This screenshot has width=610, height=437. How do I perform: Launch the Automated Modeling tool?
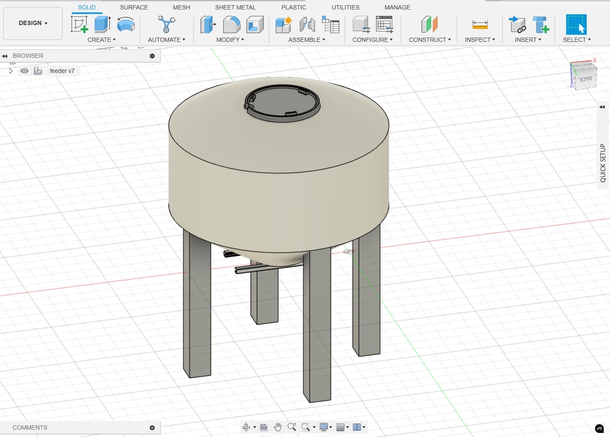click(166, 25)
